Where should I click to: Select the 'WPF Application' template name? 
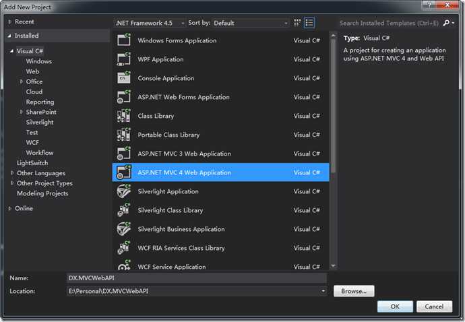pyautogui.click(x=160, y=59)
